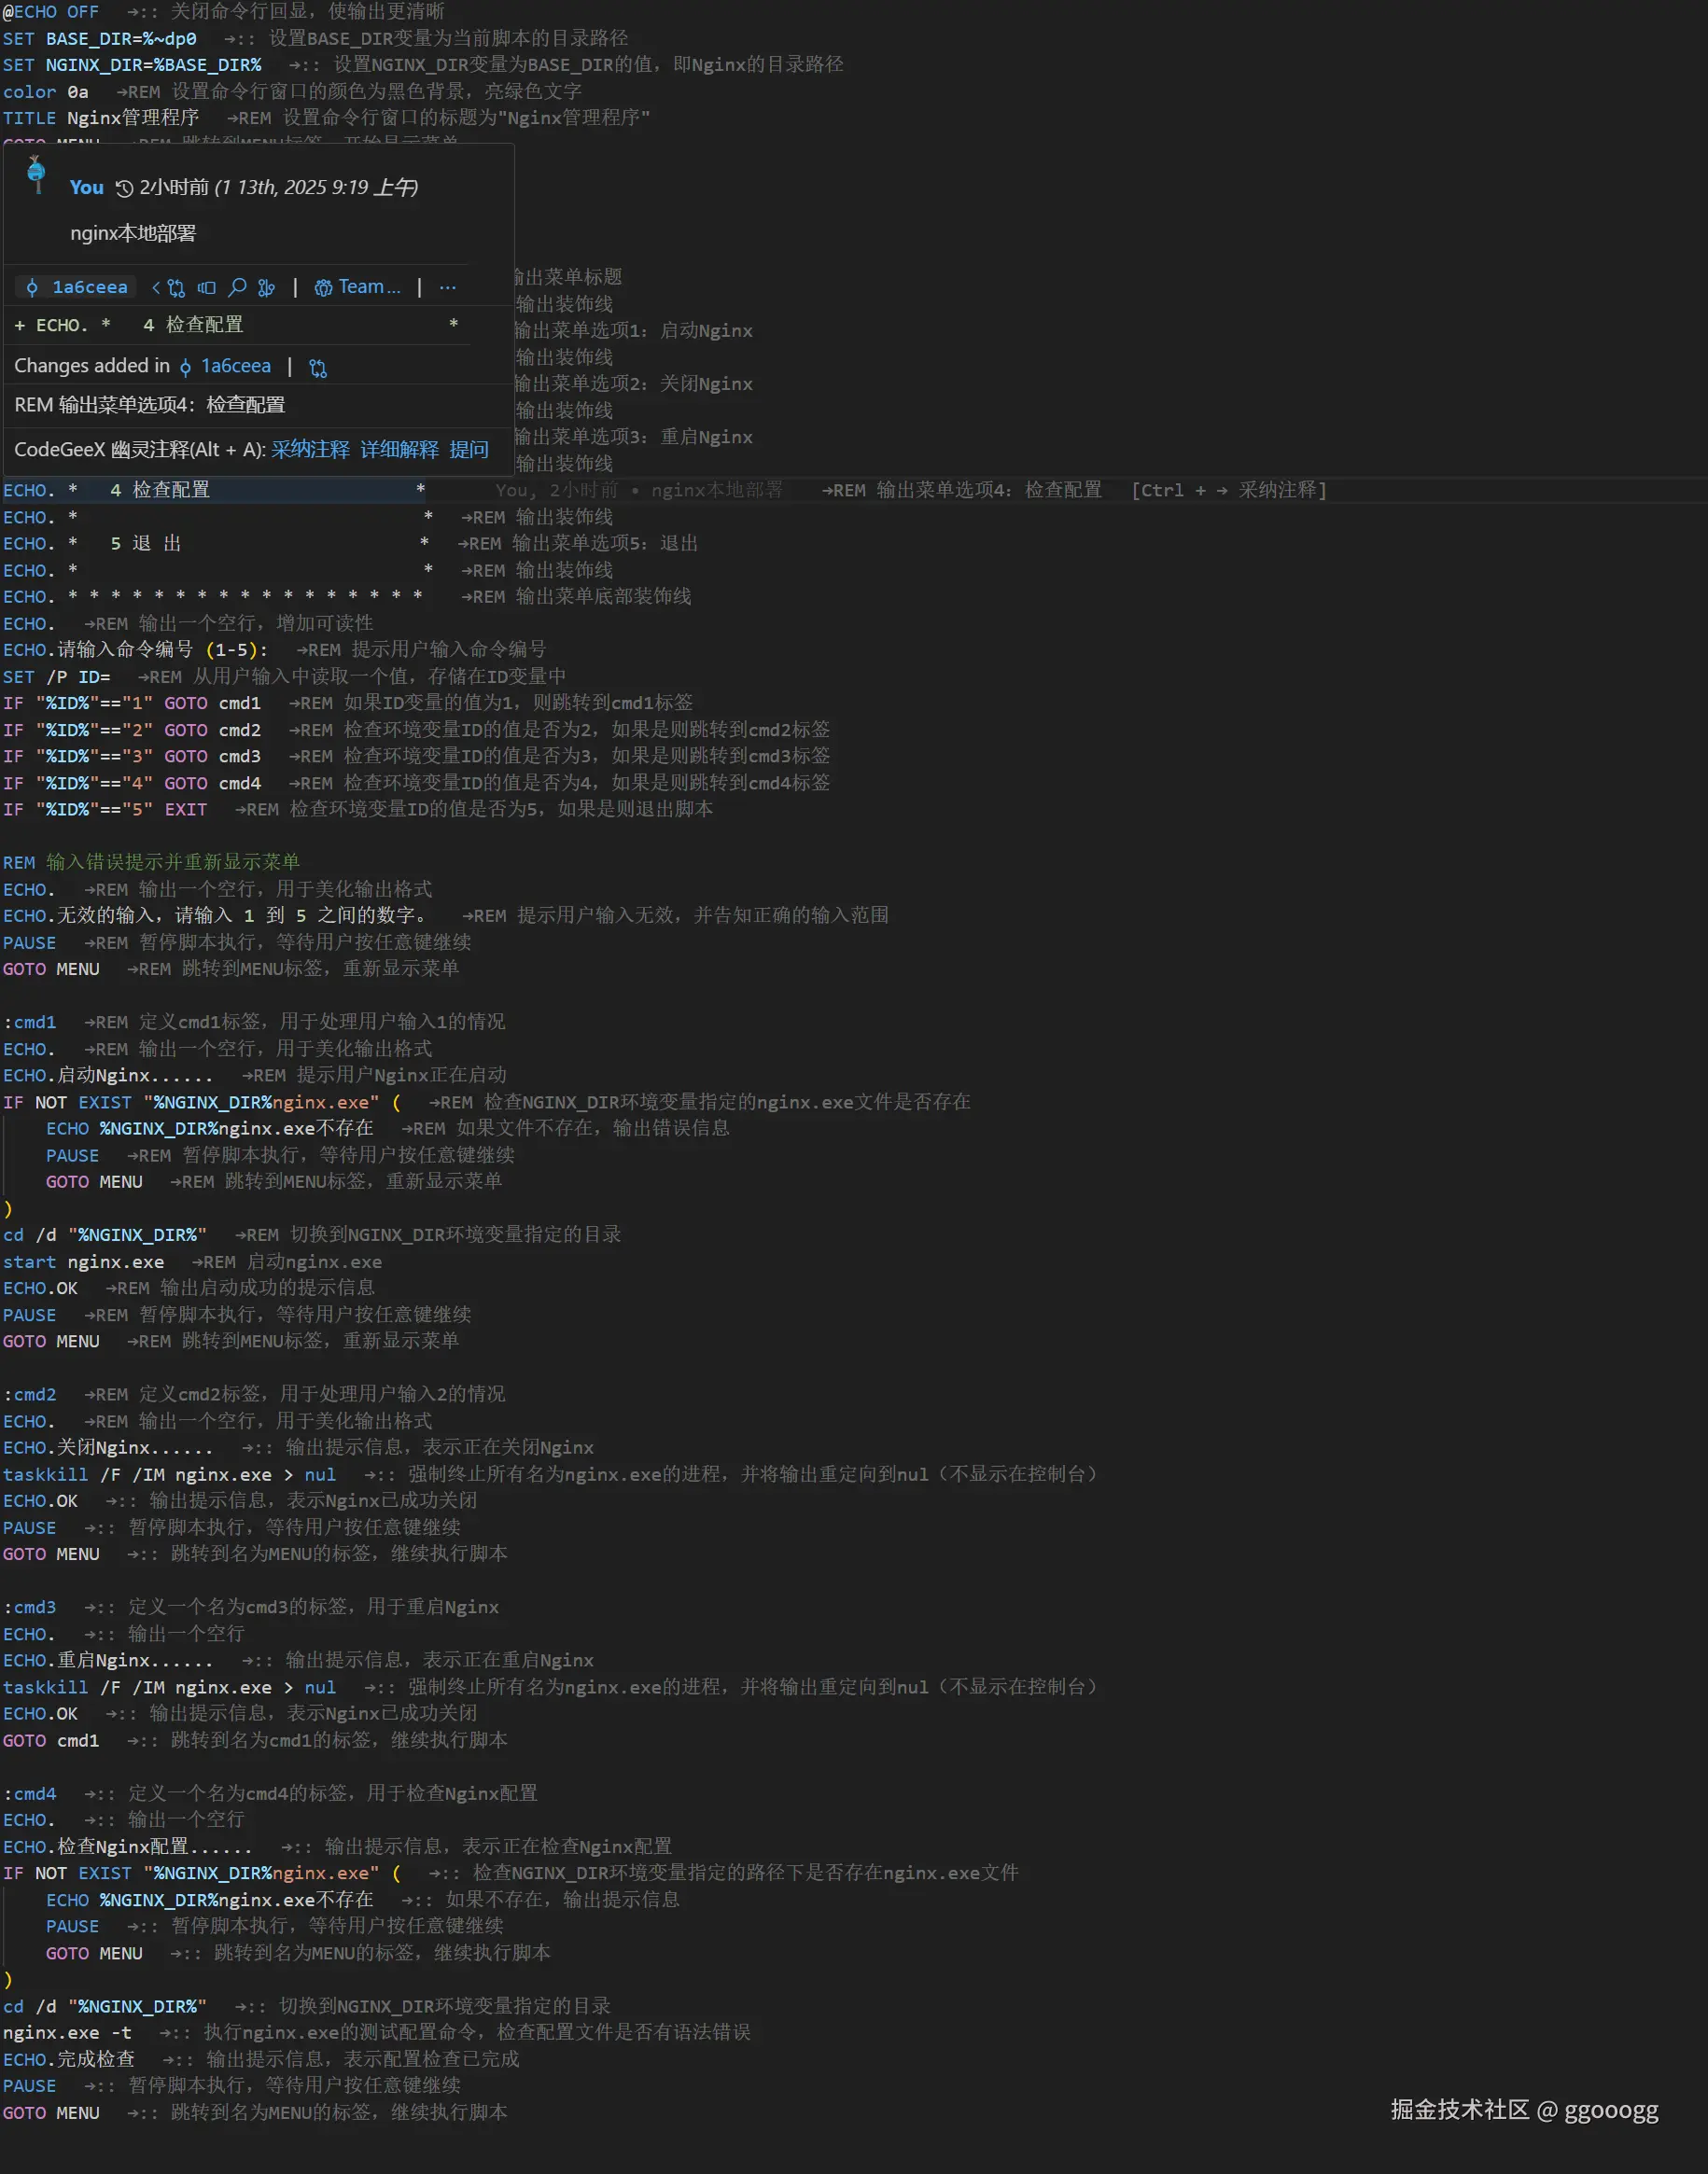The height and width of the screenshot is (2174, 1708).
Task: Click the ':cmd3' label
Action: click(29, 1608)
